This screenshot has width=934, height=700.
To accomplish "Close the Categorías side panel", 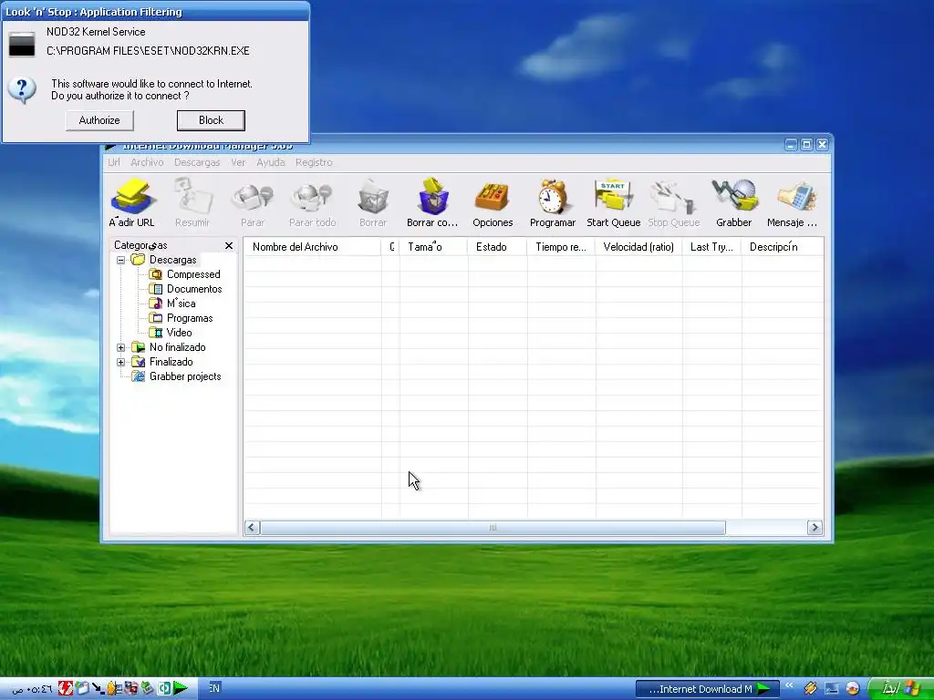I will (x=229, y=245).
